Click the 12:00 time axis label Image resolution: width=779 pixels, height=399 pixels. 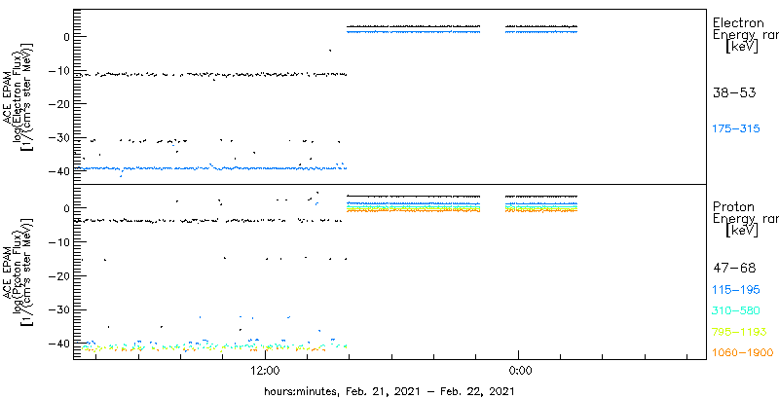pos(266,371)
